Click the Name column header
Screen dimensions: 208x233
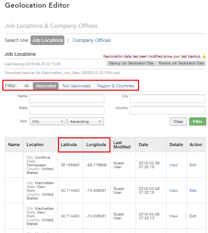[14, 145]
